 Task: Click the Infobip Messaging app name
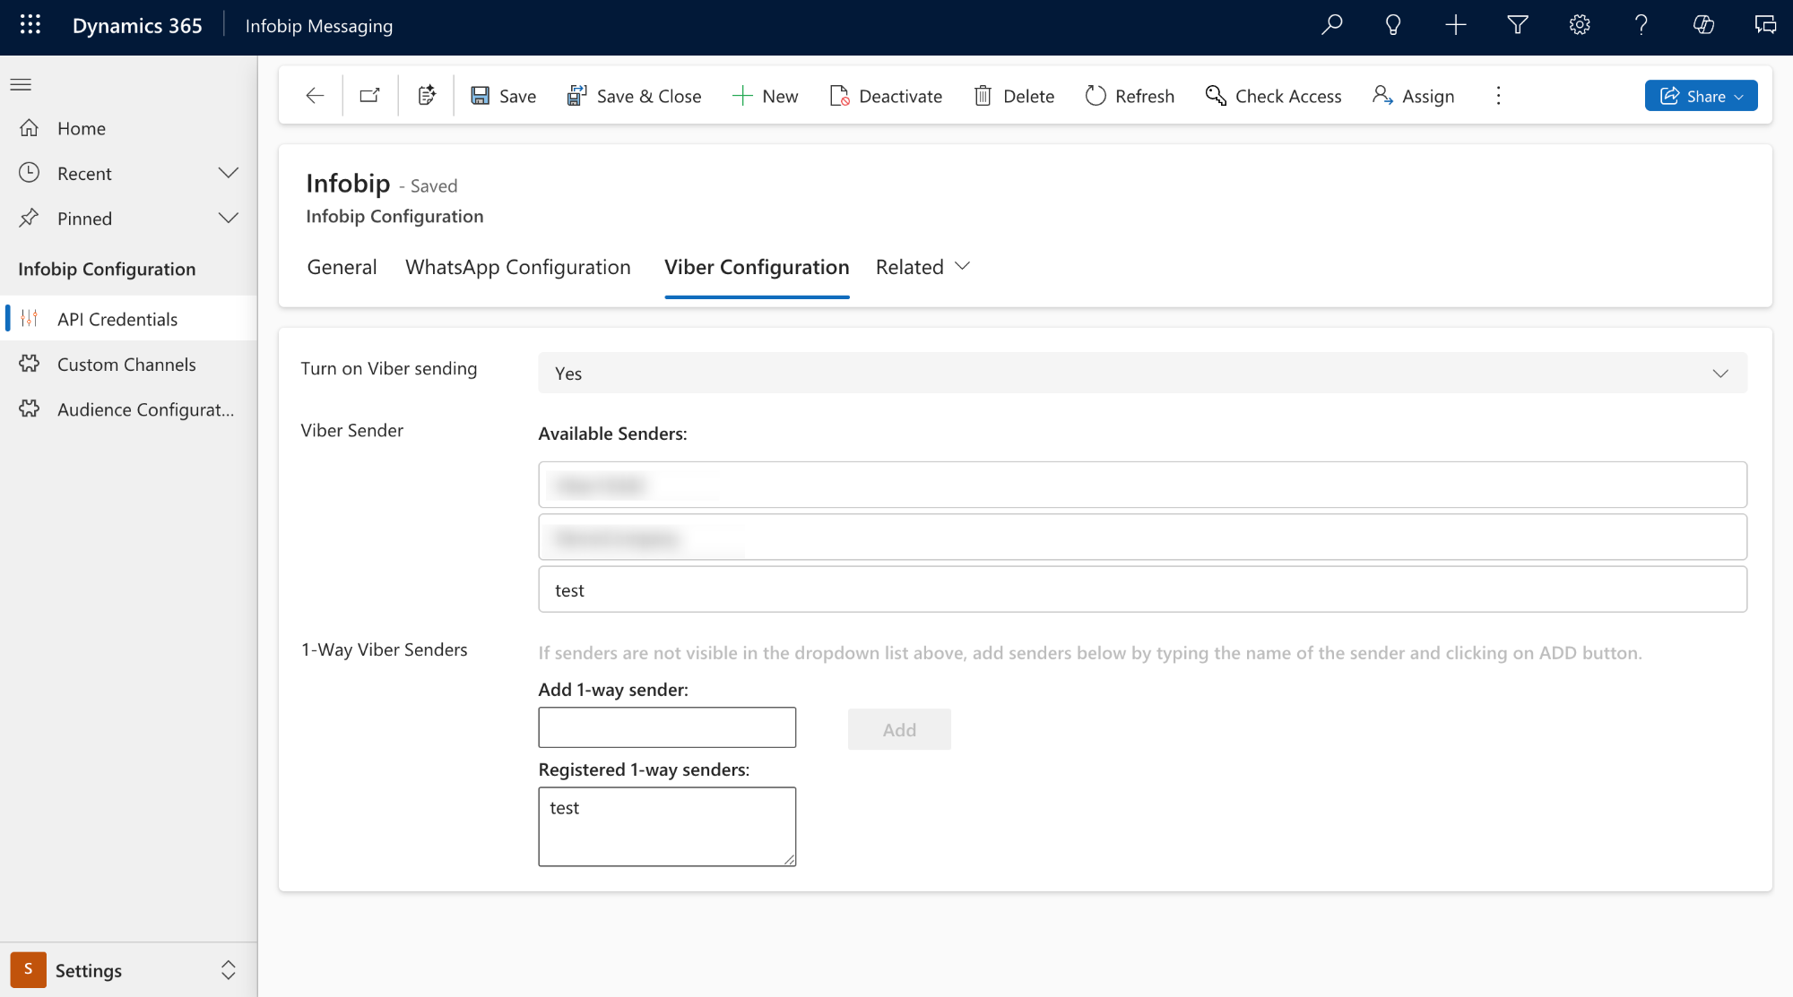click(x=319, y=25)
